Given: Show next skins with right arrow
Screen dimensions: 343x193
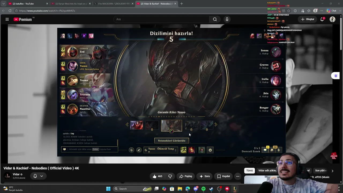Looking at the screenshot, I should click(216, 125).
